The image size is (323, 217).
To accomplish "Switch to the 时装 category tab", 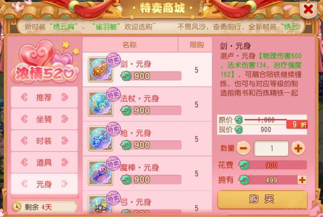I will coord(44,141).
